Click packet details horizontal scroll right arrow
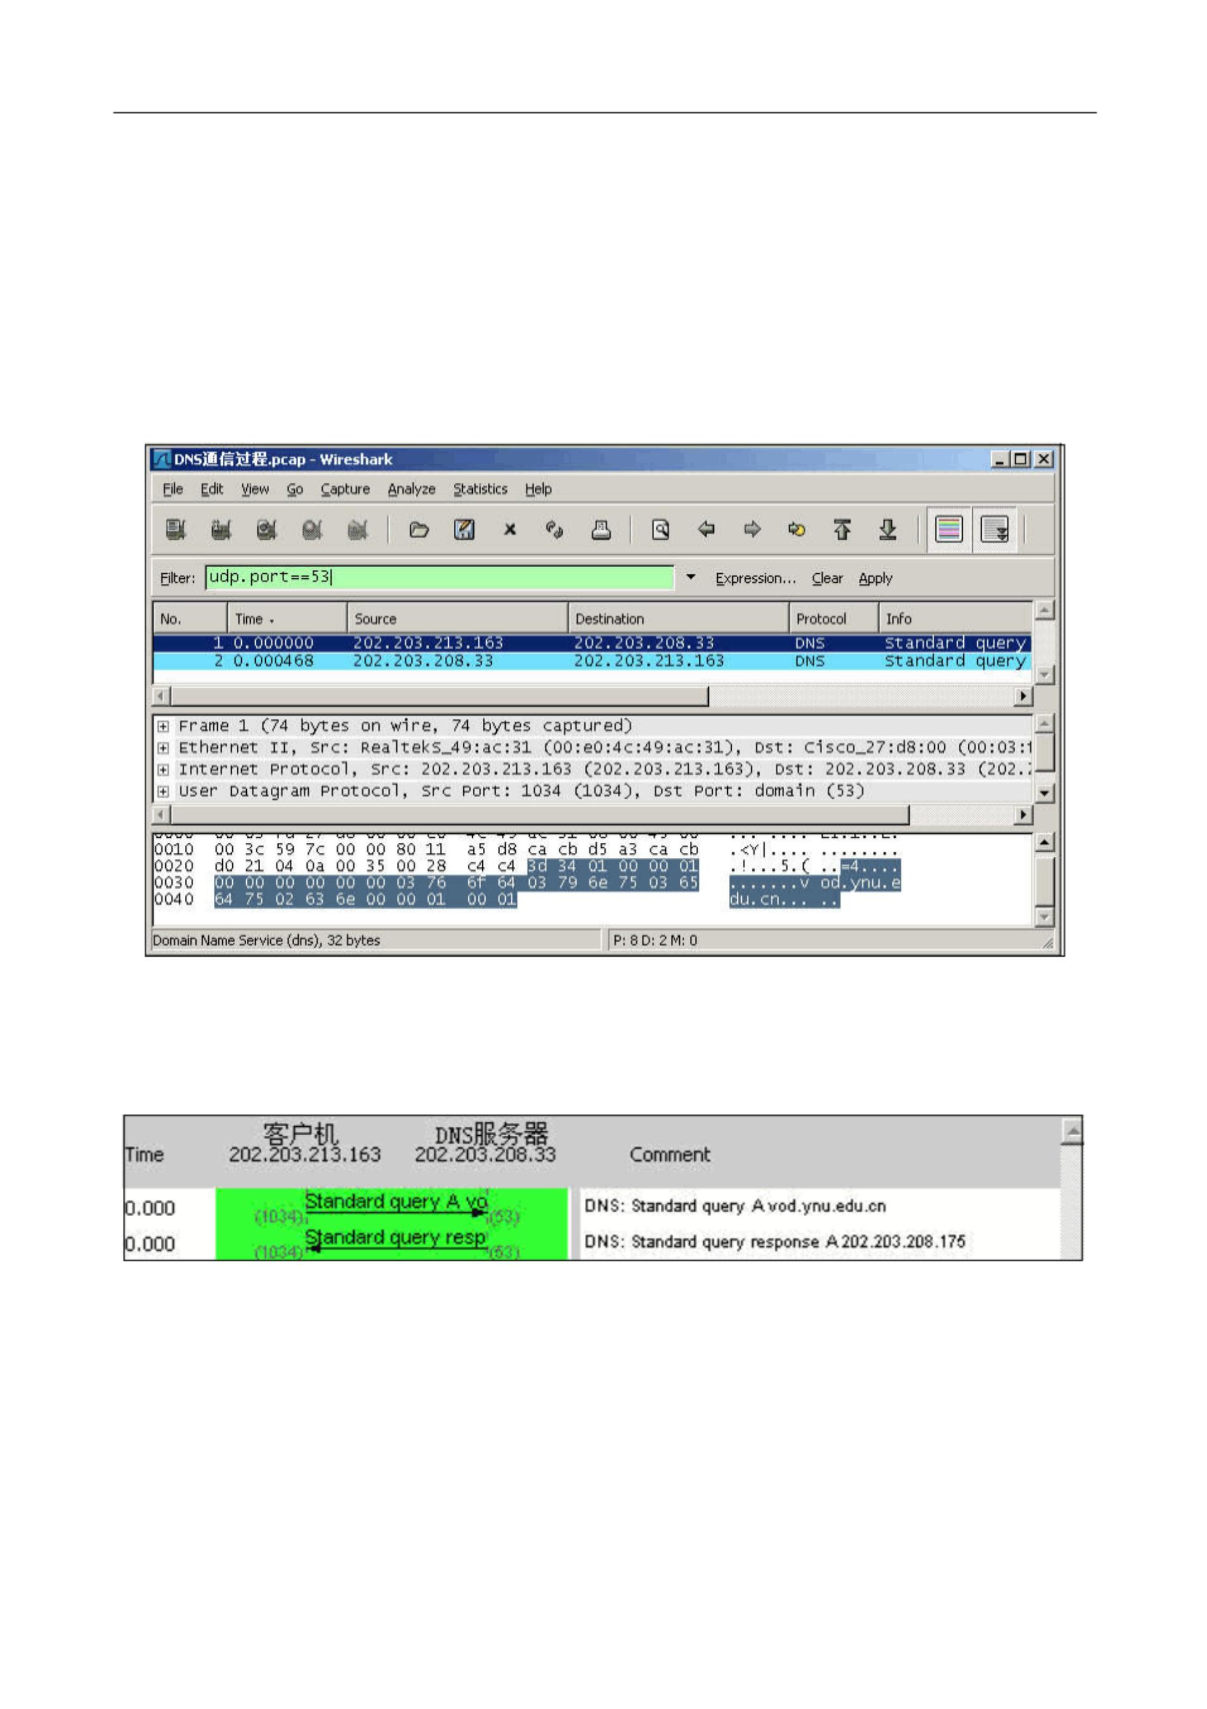This screenshot has height=1709, width=1207. click(x=1024, y=815)
